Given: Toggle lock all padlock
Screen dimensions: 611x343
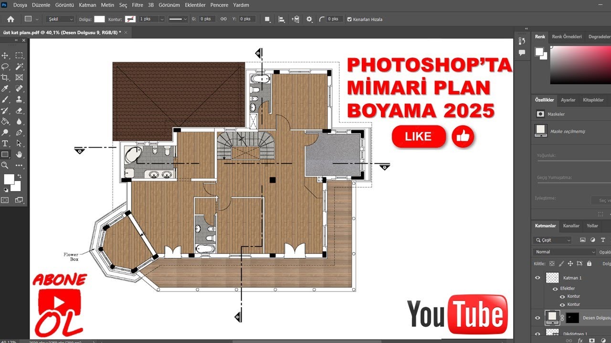Looking at the screenshot, I should click(589, 263).
